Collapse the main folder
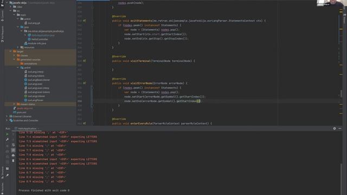The image size is (347, 195). point(14,15)
